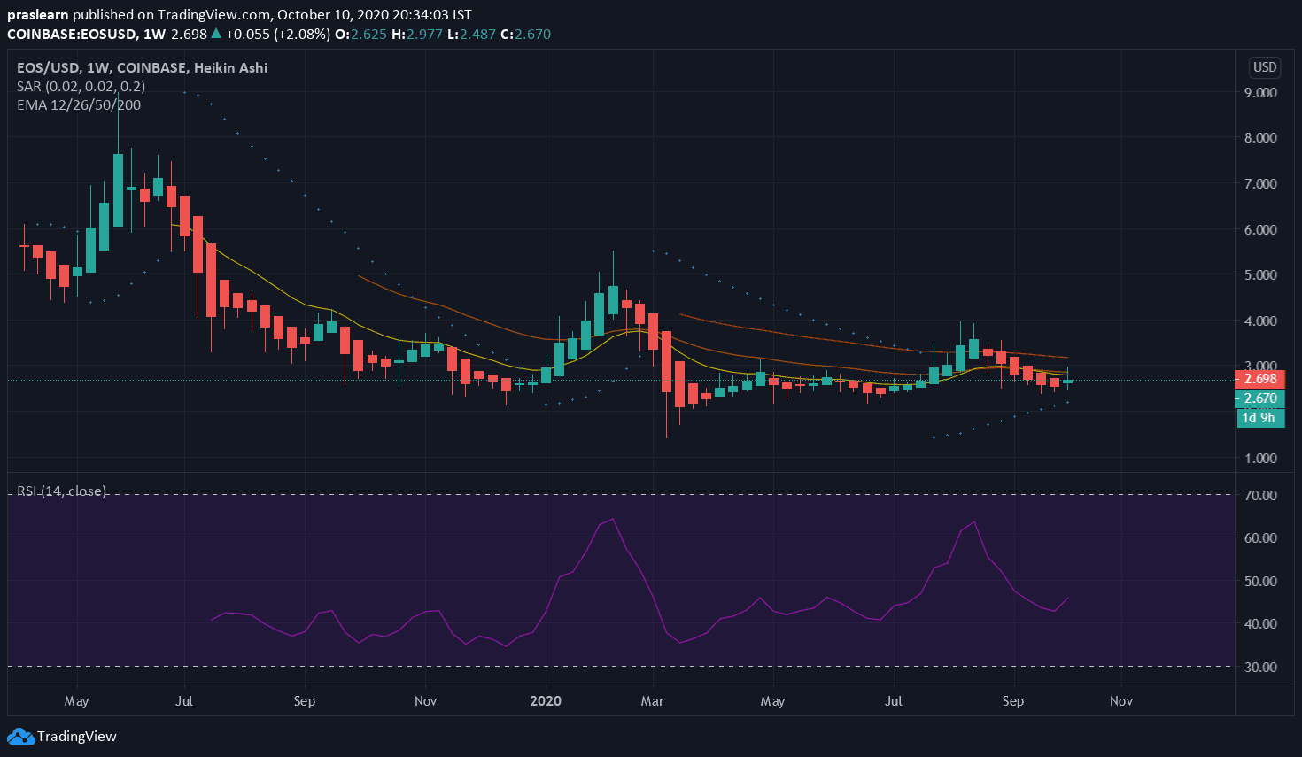Click the 70.00 RSI scale level
The width and height of the screenshot is (1302, 757).
pos(1260,495)
